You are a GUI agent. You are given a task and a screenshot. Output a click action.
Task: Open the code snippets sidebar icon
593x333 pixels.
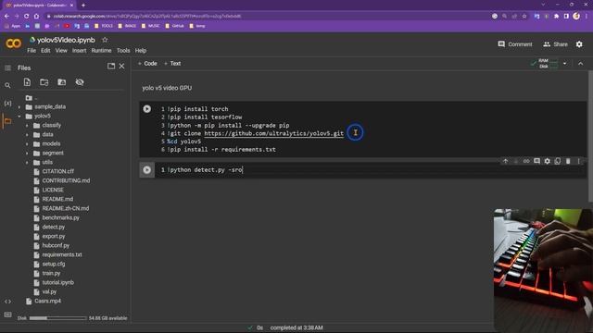(7, 302)
